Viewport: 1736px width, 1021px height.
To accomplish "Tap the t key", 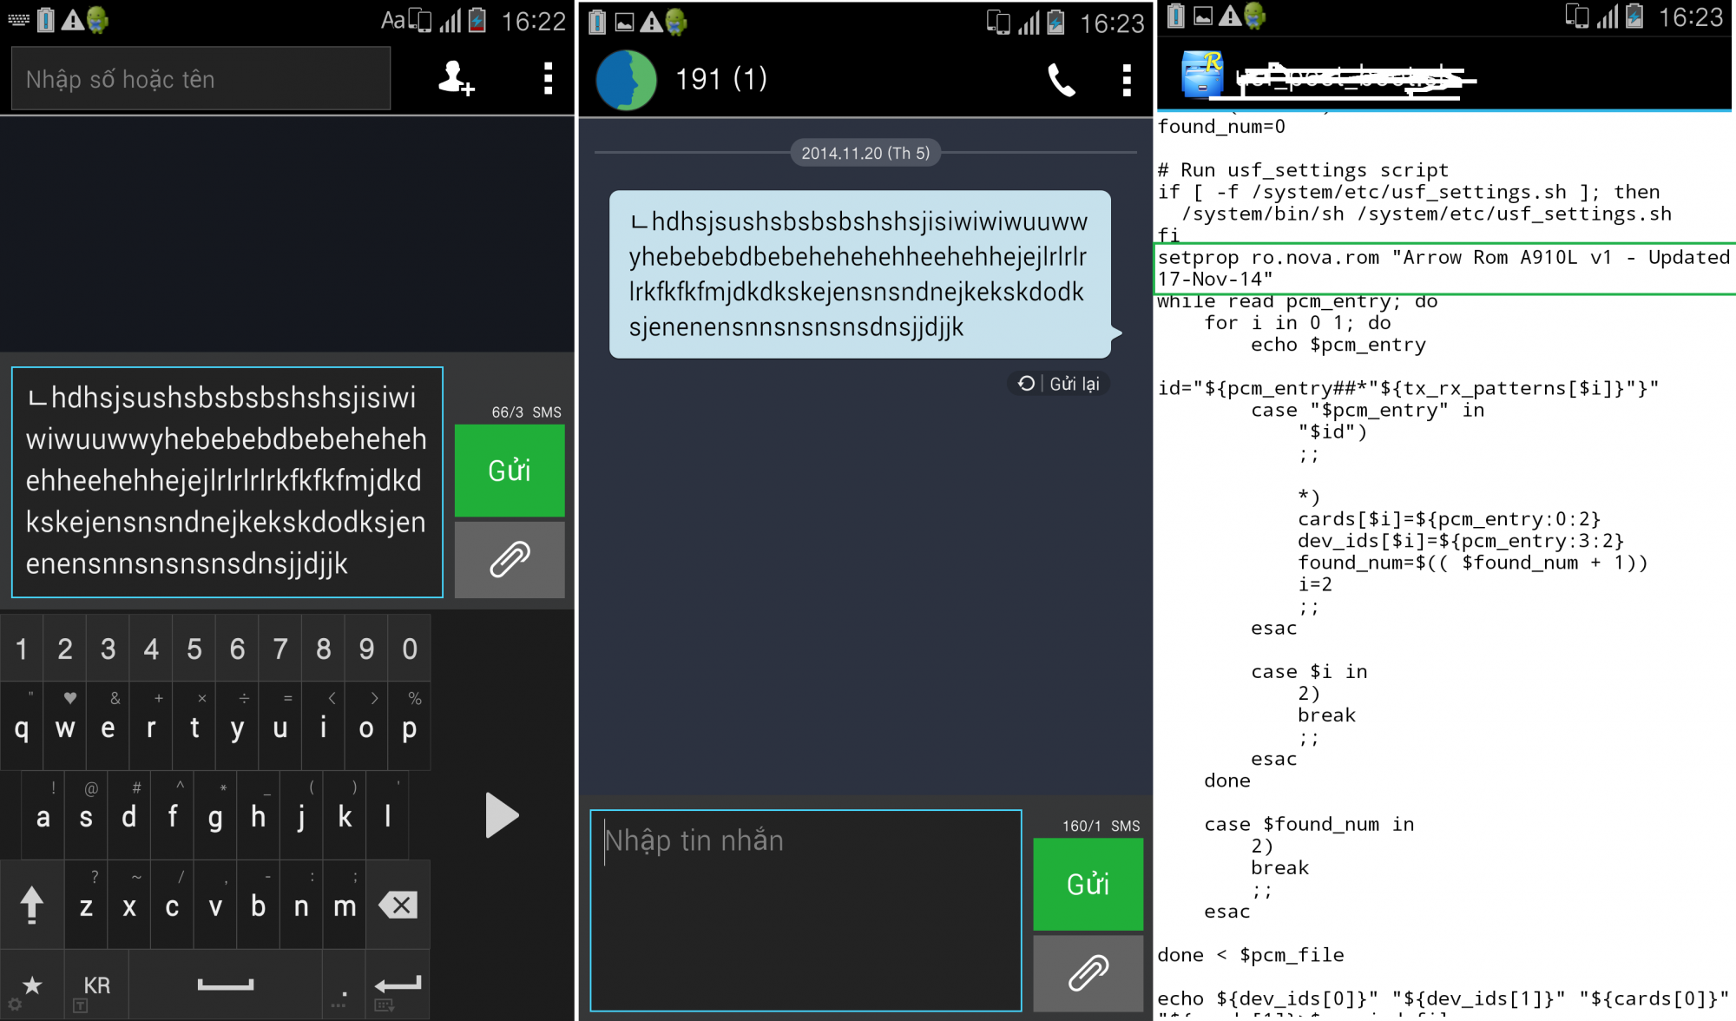I will tap(194, 727).
